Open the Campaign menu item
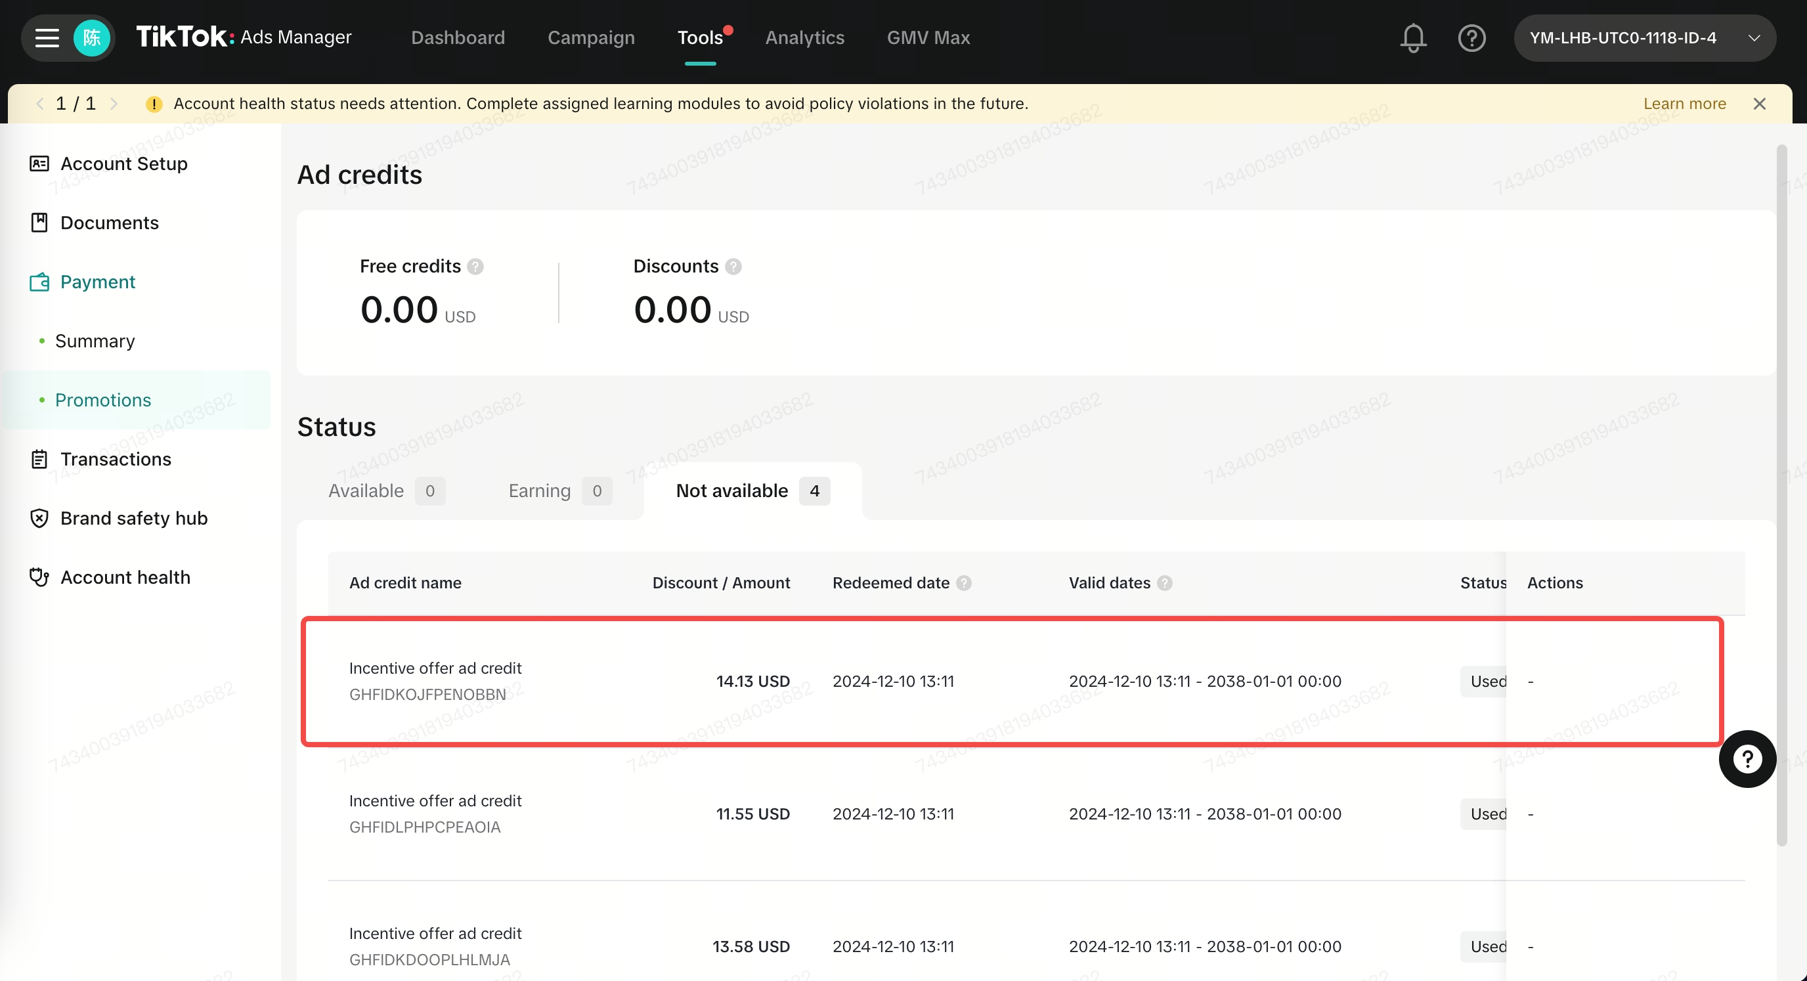1807x981 pixels. point(591,38)
